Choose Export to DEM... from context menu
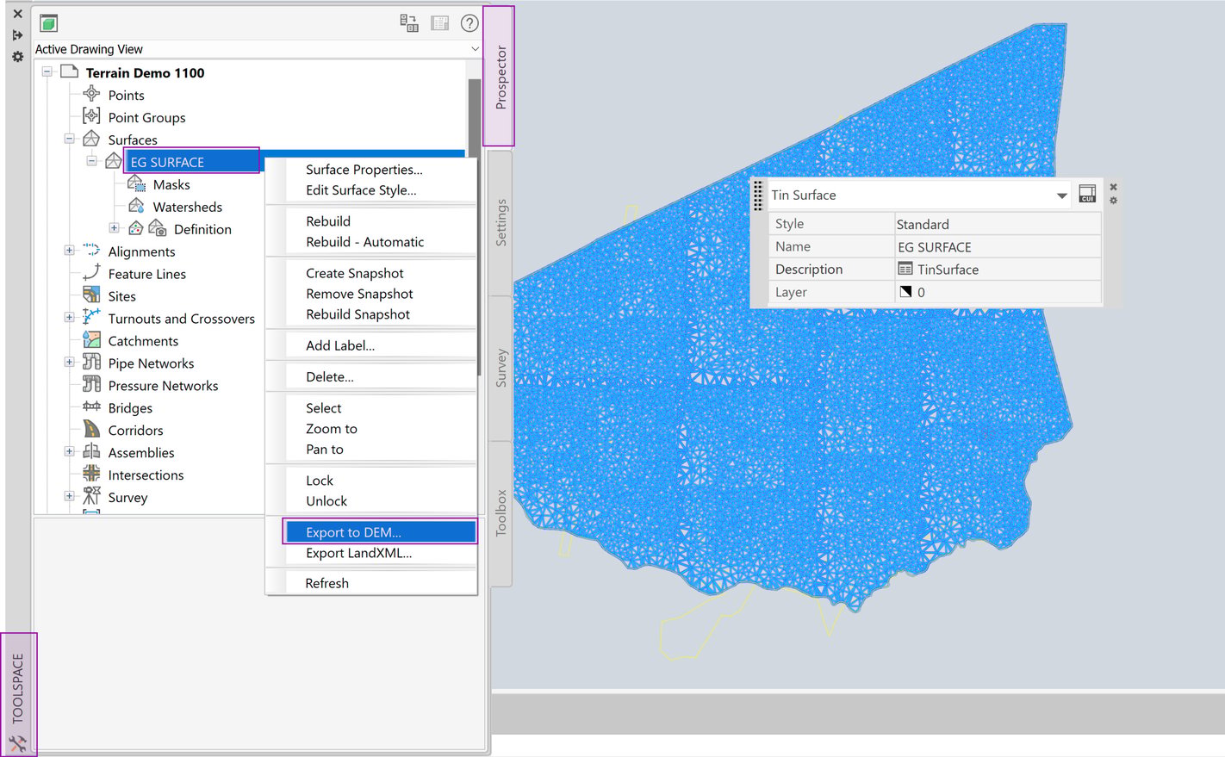Viewport: 1225px width, 757px height. 379,532
